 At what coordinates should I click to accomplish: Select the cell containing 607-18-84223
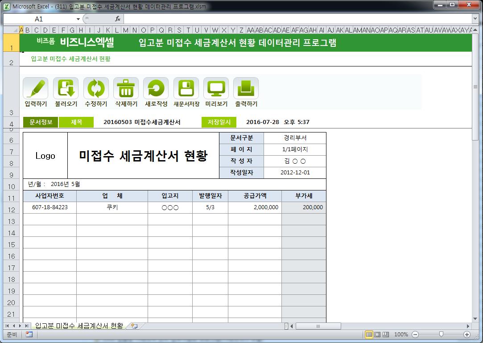pyautogui.click(x=50, y=207)
